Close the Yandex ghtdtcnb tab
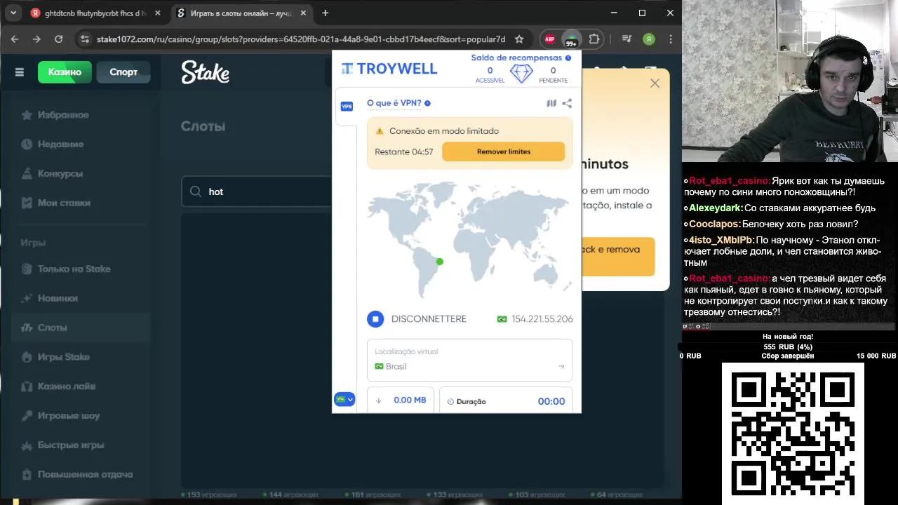 157,13
